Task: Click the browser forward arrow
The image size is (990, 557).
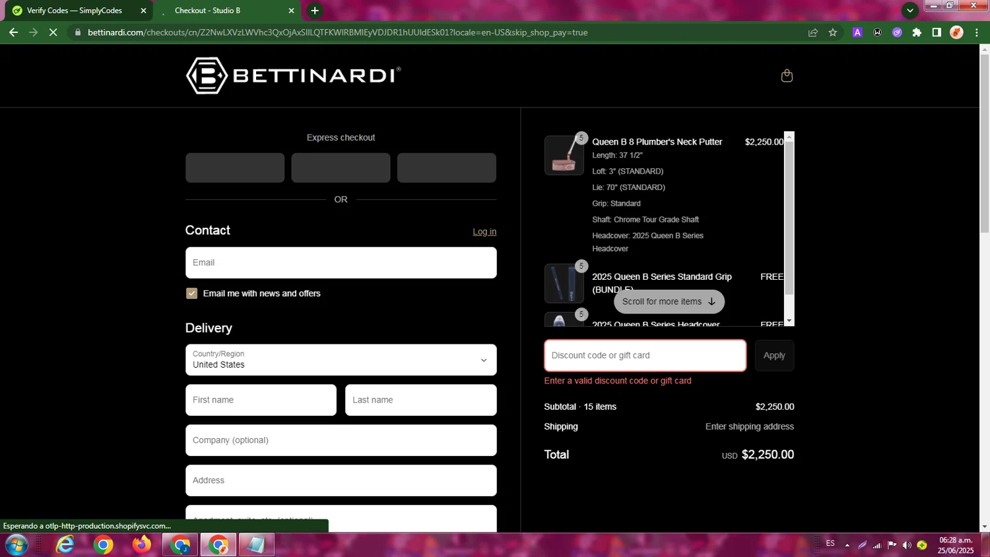Action: coord(34,32)
